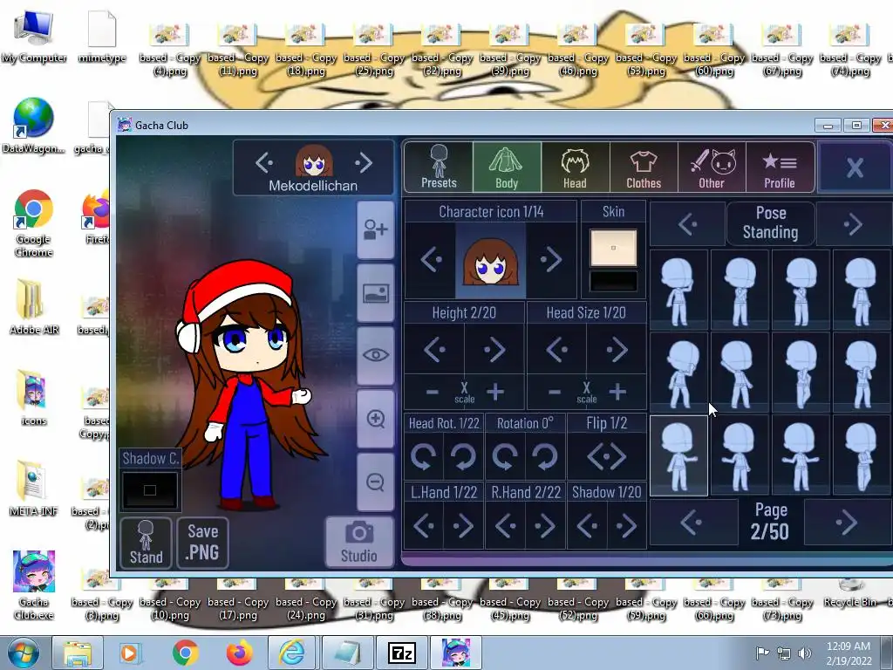Select next R.Hand option
This screenshot has width=893, height=670.
(x=544, y=526)
